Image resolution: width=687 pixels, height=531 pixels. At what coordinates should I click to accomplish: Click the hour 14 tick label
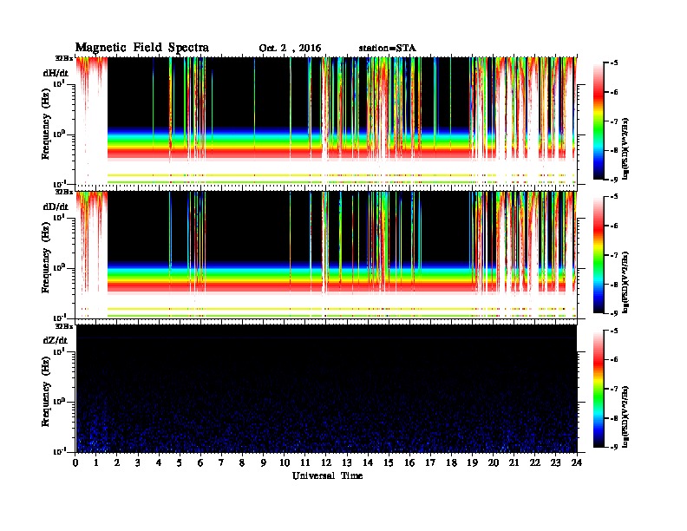point(368,463)
